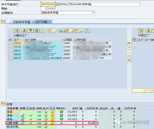The image size is (154, 129).
Task: Toggle the lock icon for 结算 step
Action: click(23, 119)
